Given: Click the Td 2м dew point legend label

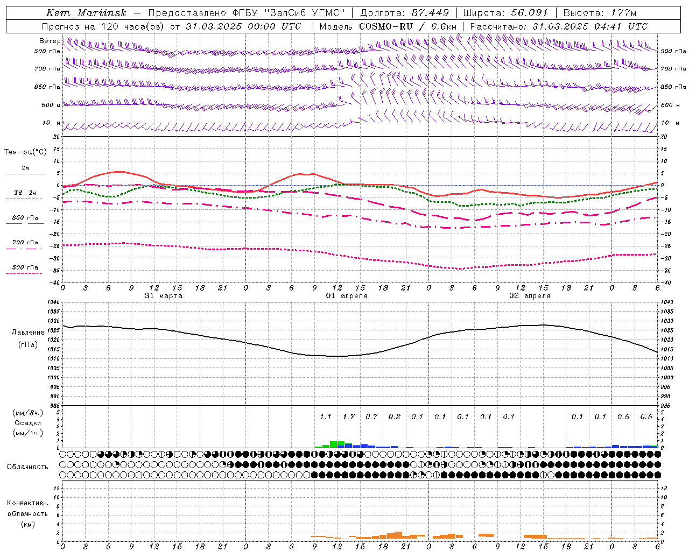Looking at the screenshot, I should [25, 193].
